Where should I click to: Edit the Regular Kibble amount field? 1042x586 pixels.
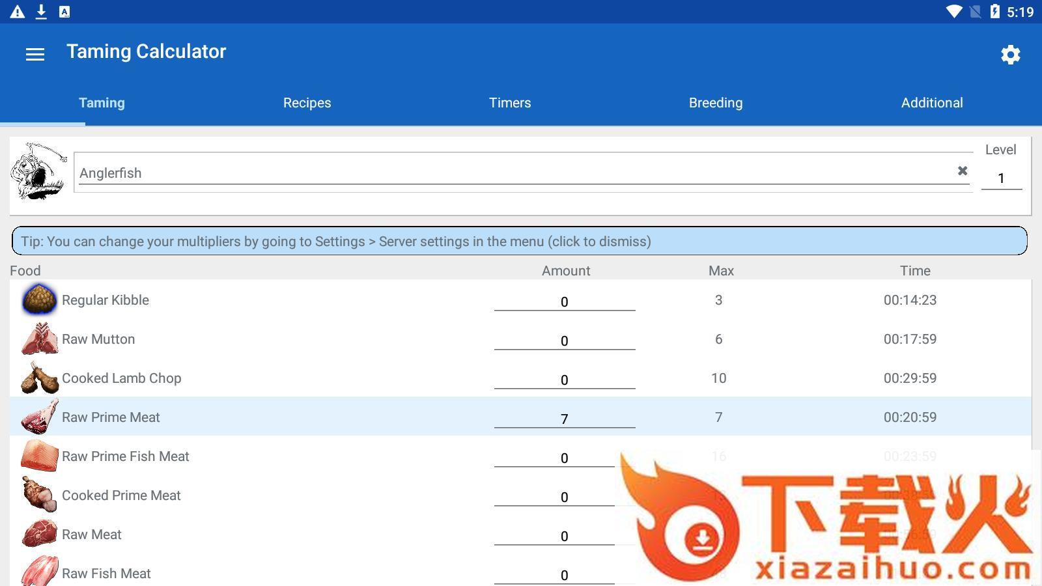pos(564,301)
